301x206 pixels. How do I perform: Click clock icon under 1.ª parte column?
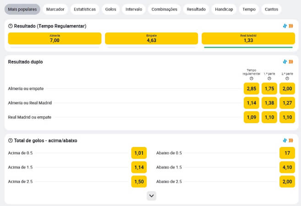[x=269, y=78]
